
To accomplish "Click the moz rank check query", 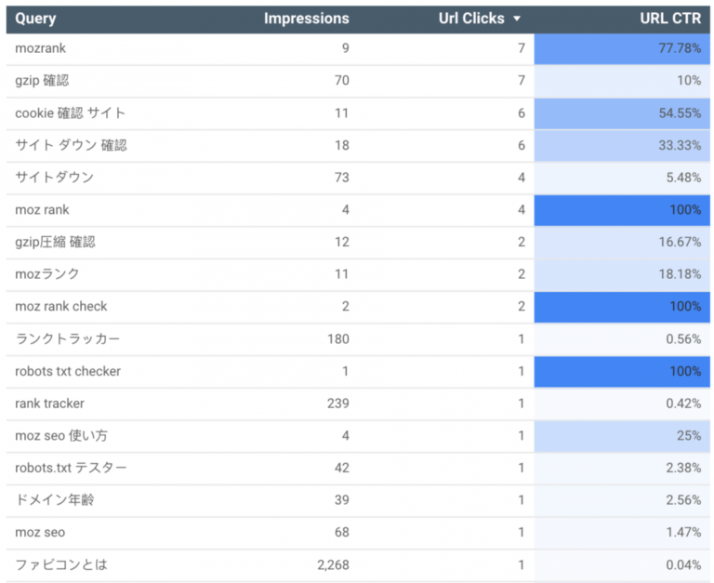I will pyautogui.click(x=61, y=307).
